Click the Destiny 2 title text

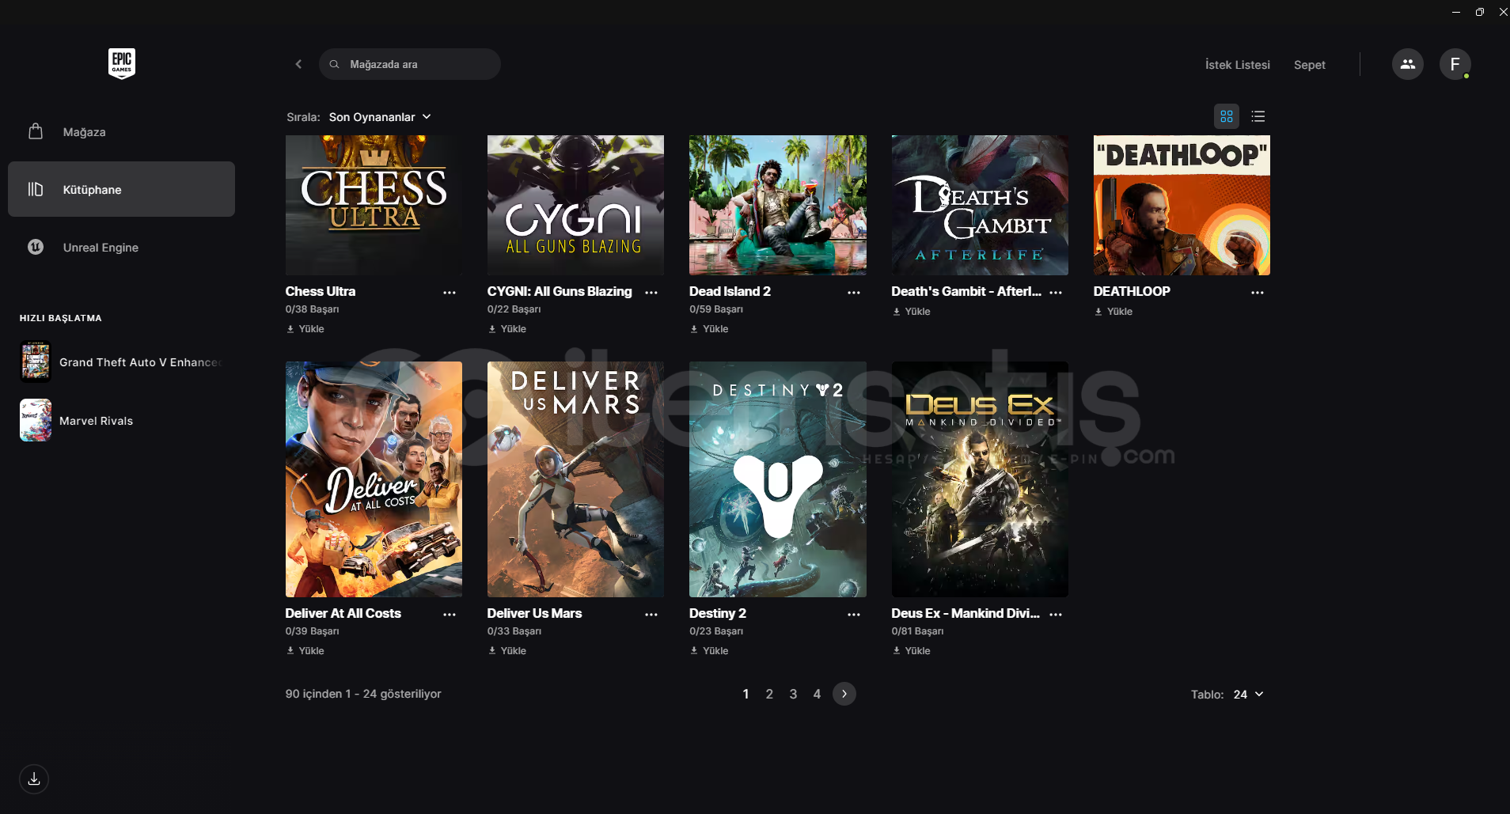point(718,613)
